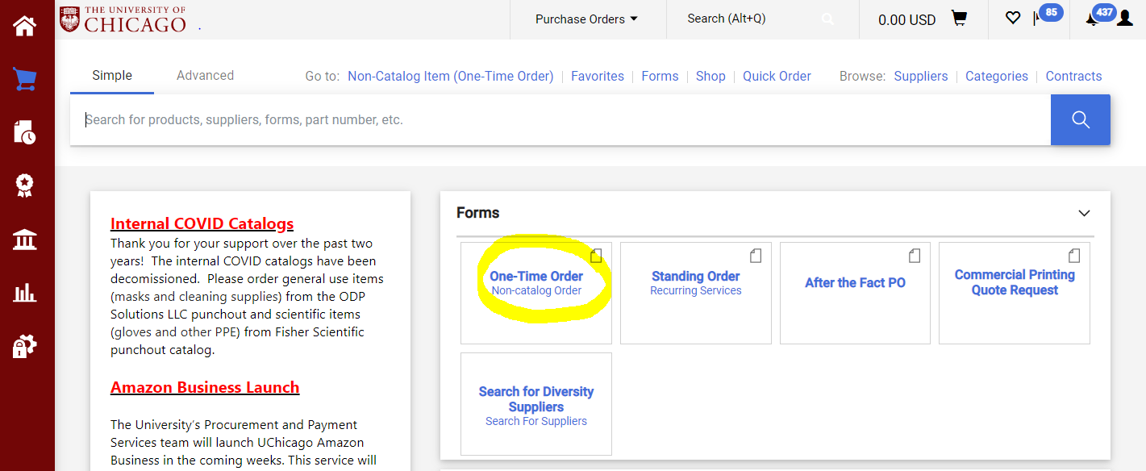Switch to the Advanced search tab

(205, 75)
